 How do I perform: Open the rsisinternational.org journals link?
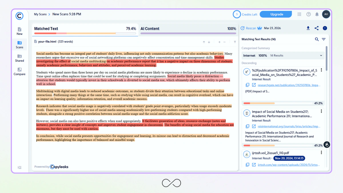coord(289,126)
